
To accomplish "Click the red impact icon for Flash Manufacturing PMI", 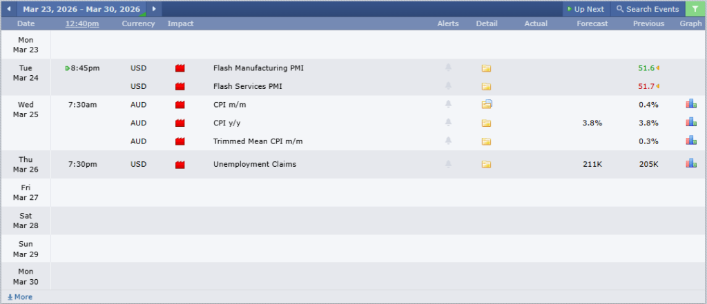I will [181, 68].
